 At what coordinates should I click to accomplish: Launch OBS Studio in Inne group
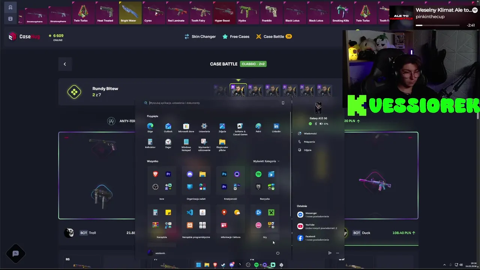pos(155,187)
